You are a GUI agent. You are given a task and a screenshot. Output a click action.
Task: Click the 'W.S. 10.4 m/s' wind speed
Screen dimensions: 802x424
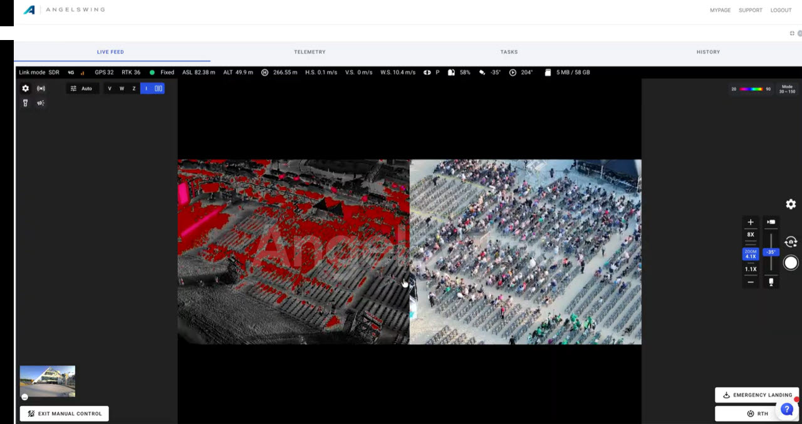point(398,73)
